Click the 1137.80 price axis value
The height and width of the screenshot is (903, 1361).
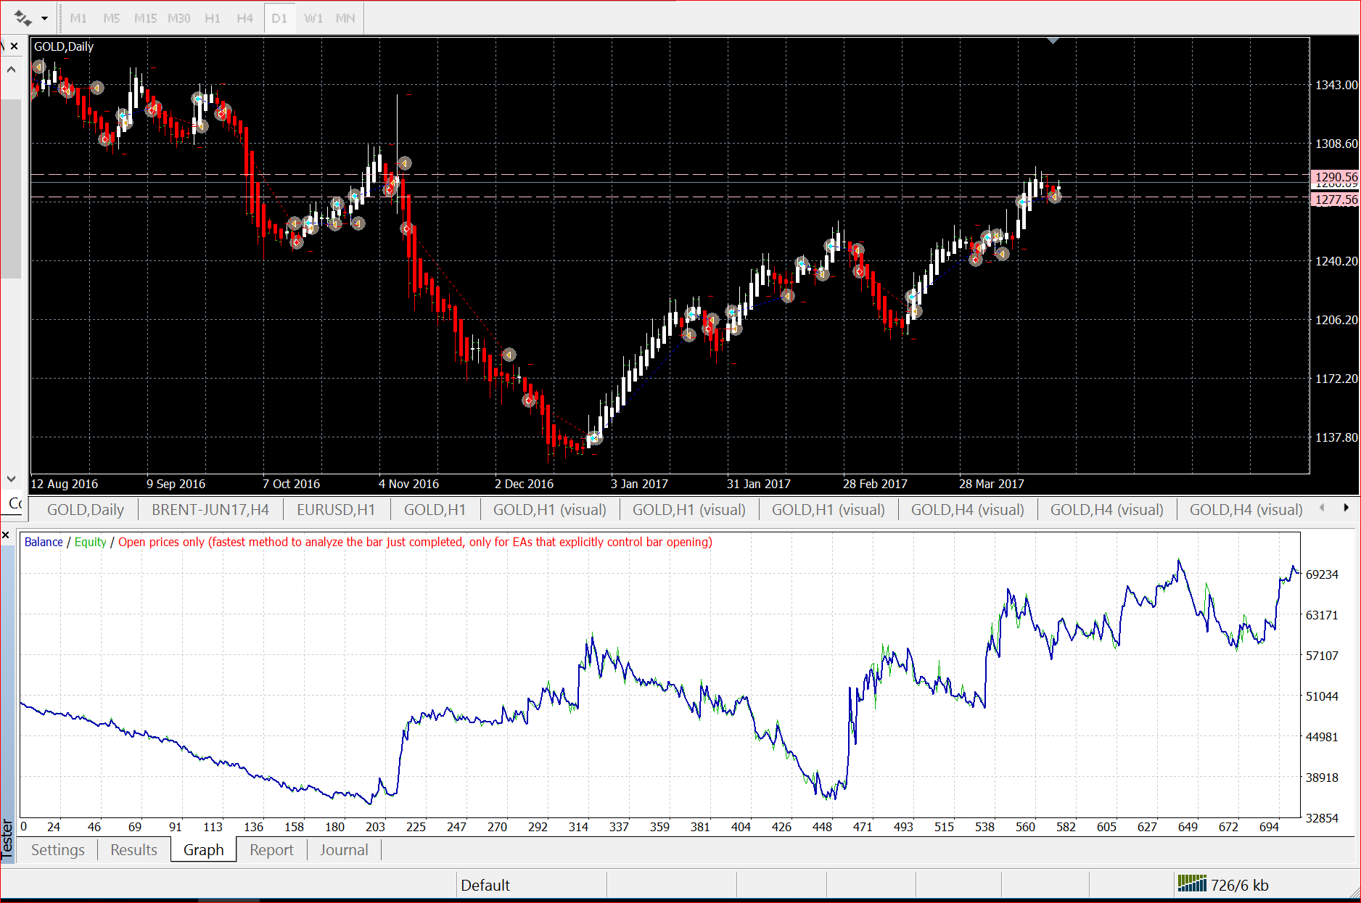1336,437
